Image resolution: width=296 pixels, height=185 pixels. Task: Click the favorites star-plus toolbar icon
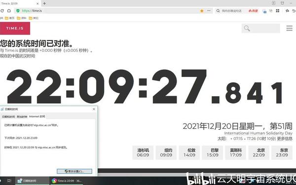point(287,11)
